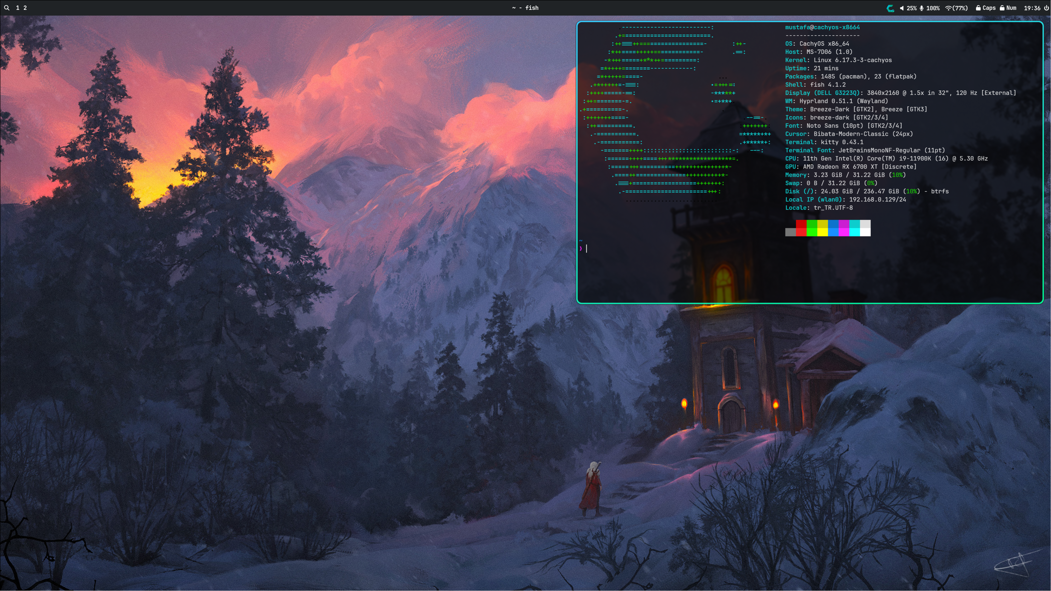
Task: Click the fish prompt input line
Action: click(x=810, y=248)
